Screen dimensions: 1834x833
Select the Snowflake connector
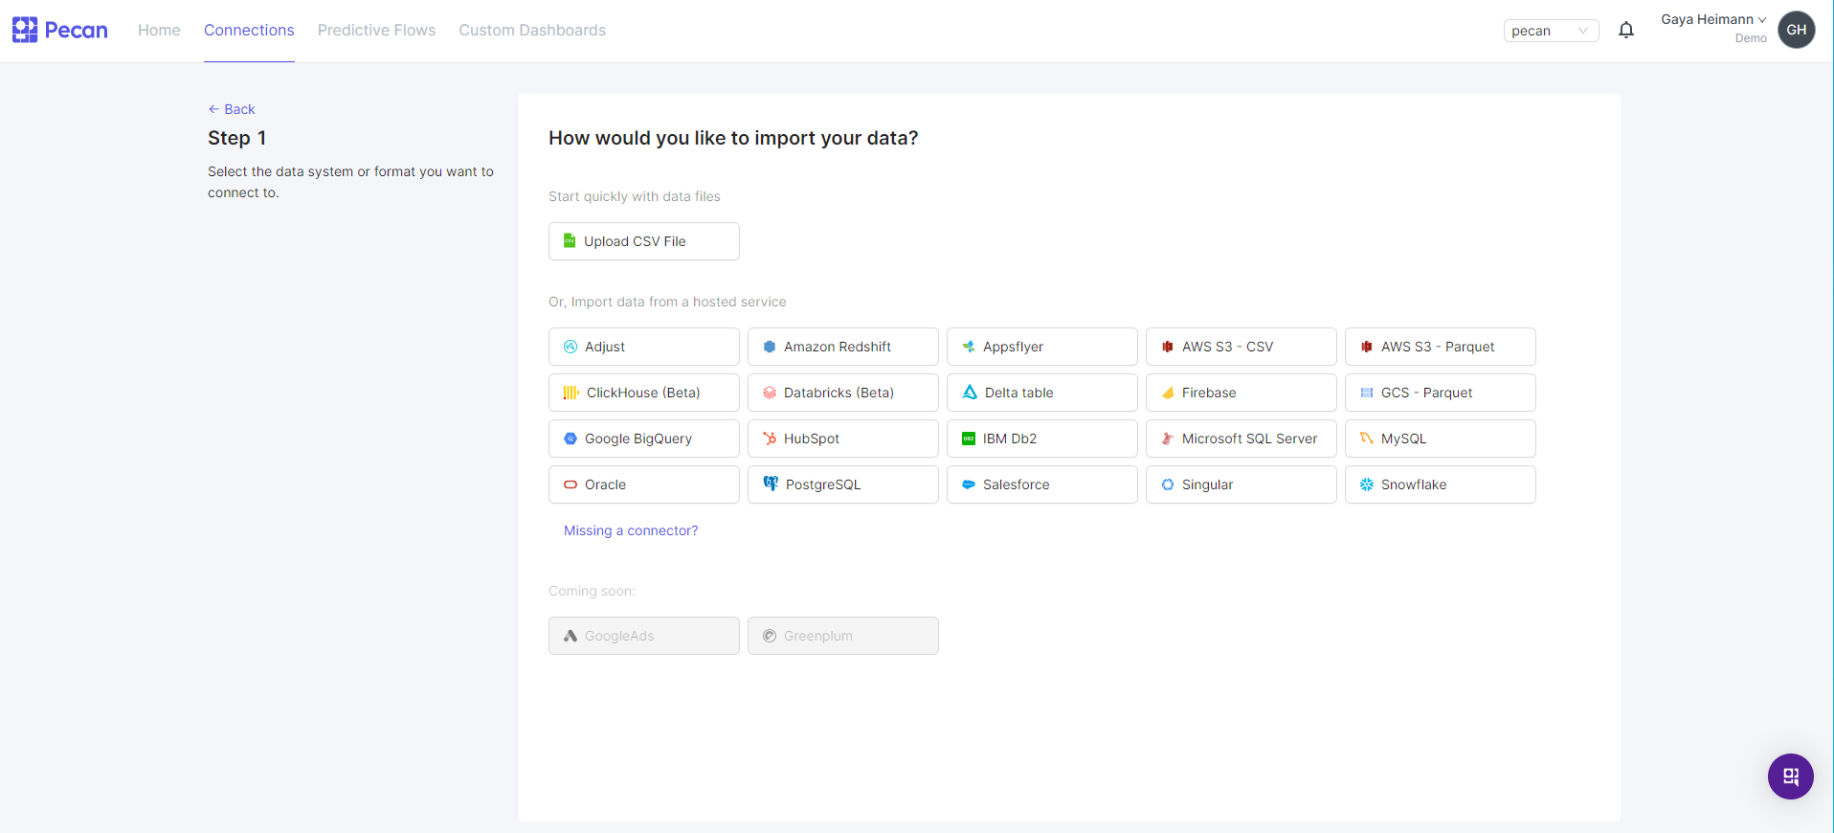1440,484
